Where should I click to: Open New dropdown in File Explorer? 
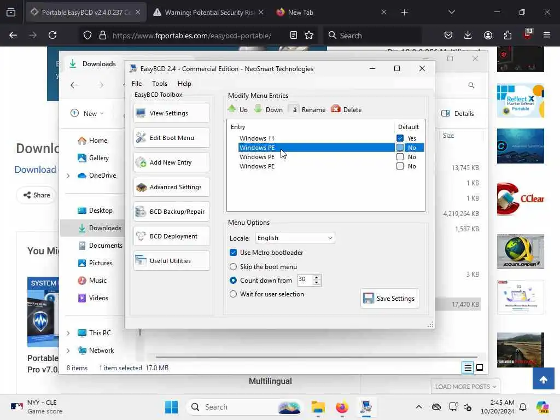pos(87,114)
